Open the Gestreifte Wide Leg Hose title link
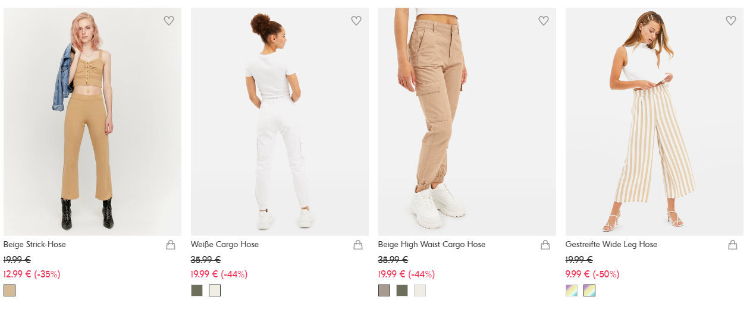 tap(611, 245)
